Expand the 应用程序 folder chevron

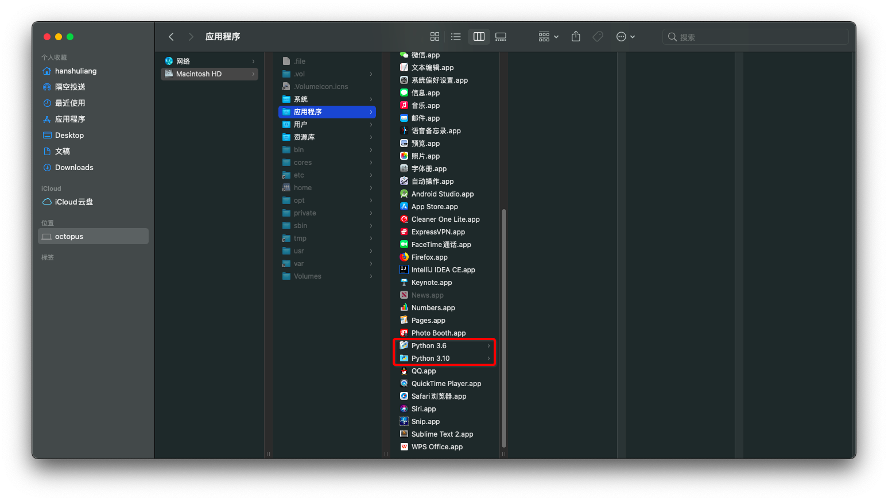click(371, 112)
